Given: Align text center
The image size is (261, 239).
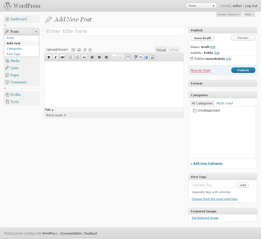Looking at the screenshot, I should click(x=99, y=57).
